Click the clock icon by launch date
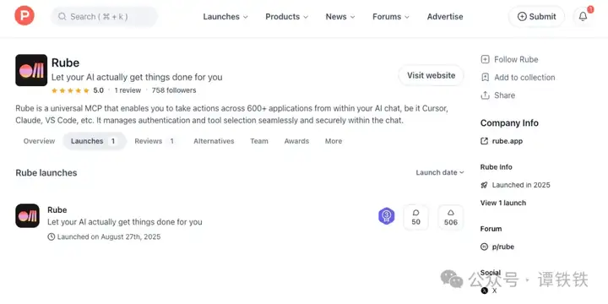 click(52, 236)
